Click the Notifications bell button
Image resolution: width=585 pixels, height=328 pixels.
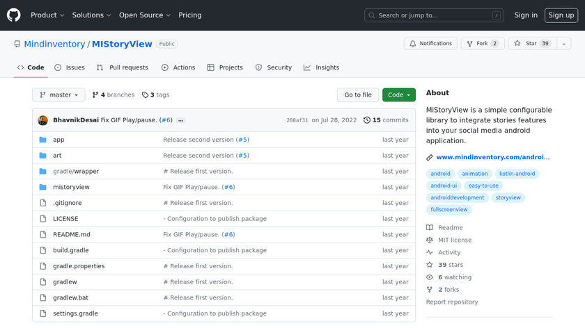430,44
